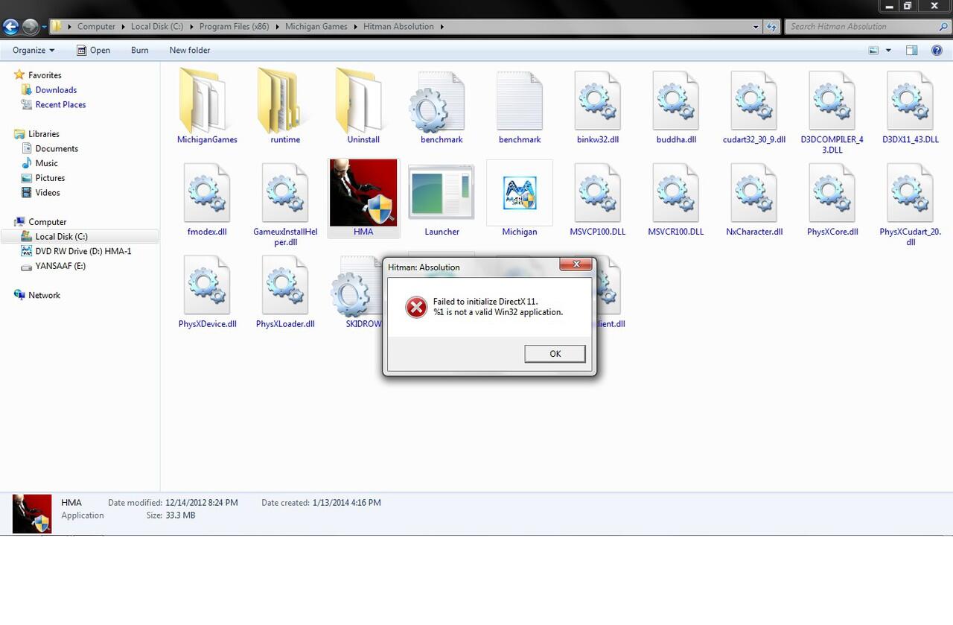Open Recent Places in Favorites

60,105
